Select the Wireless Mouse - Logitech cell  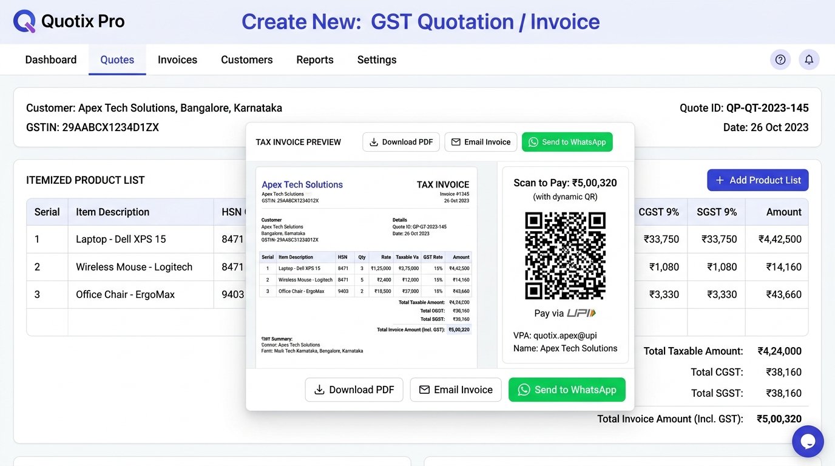pyautogui.click(x=141, y=267)
